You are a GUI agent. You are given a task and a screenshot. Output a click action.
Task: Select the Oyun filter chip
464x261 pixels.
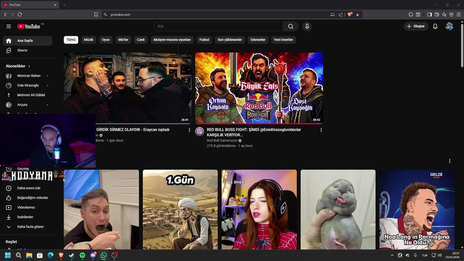106,40
